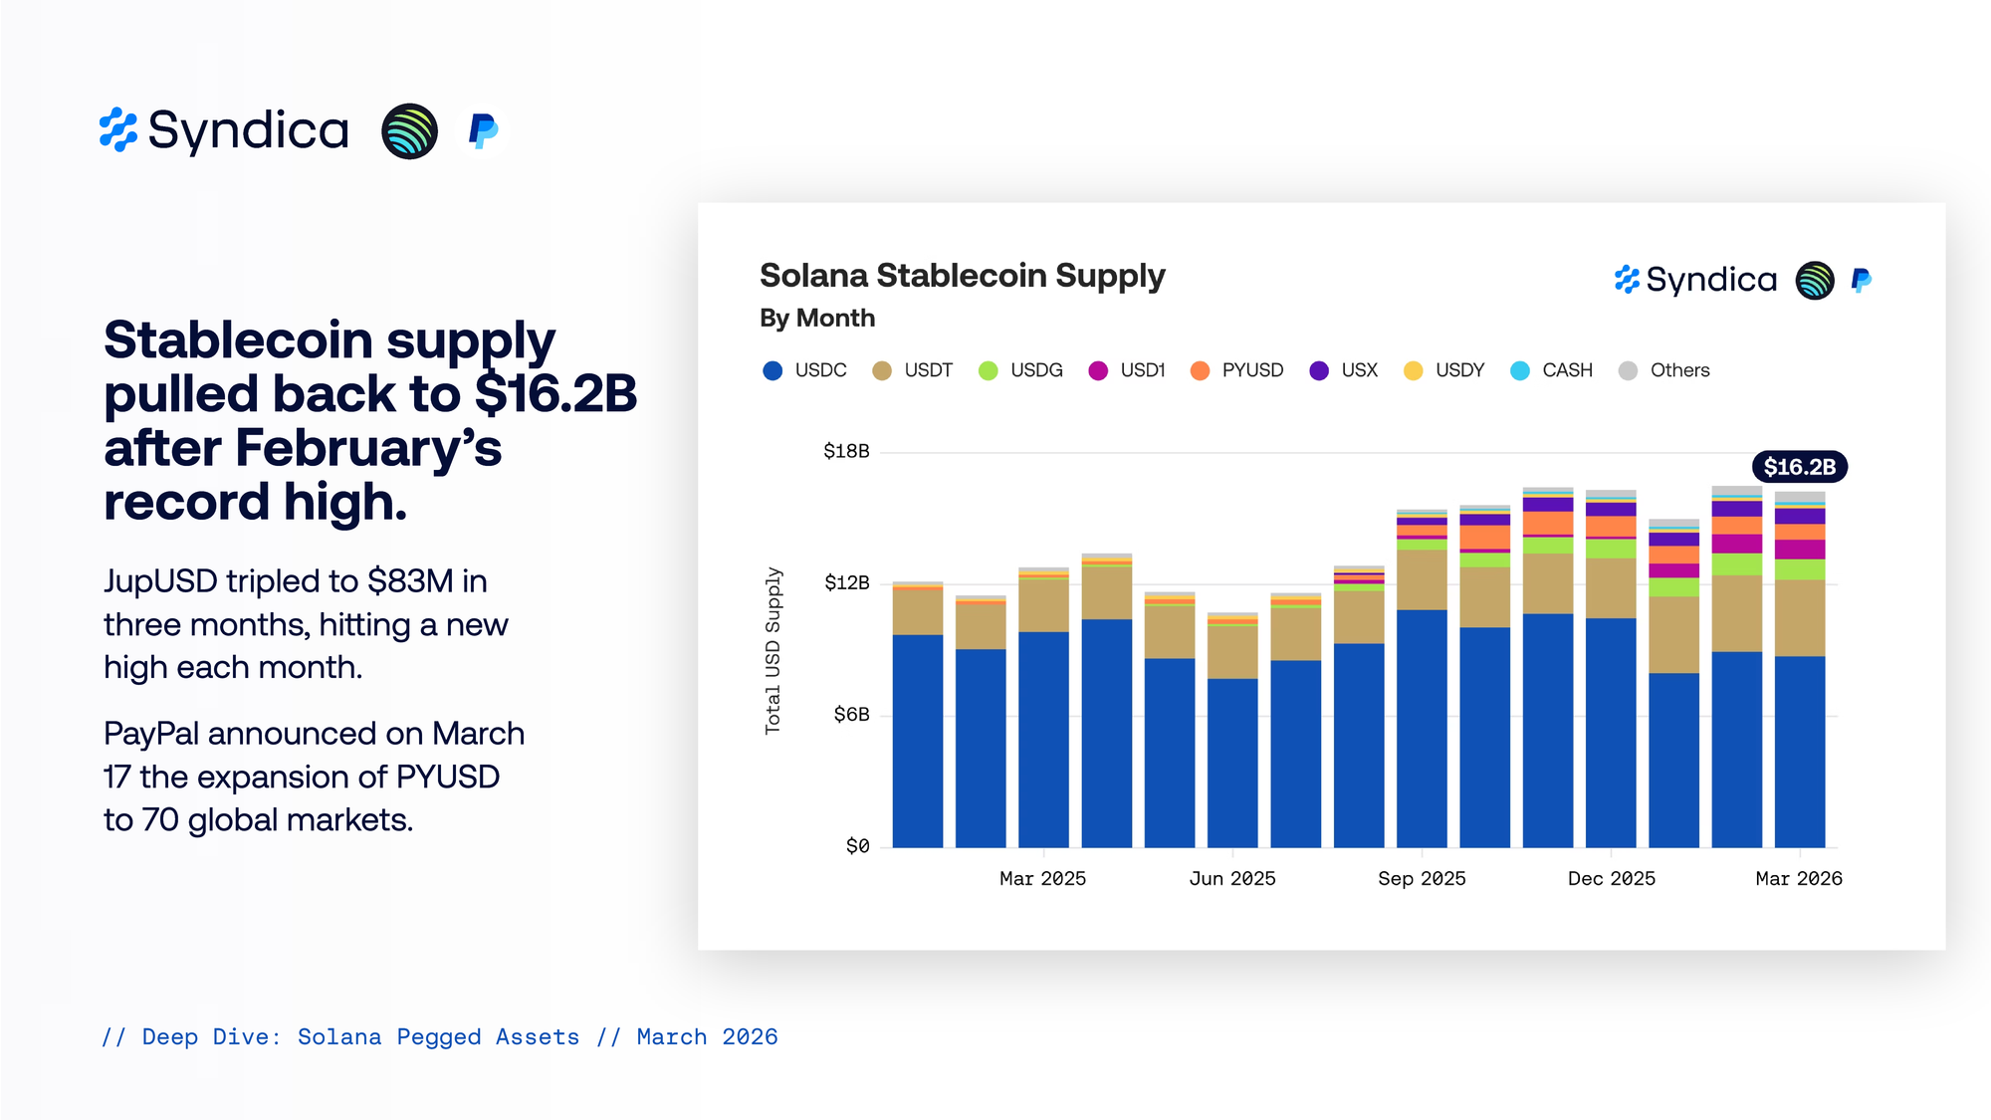Click the $16.2B value label badge
Image resolution: width=1991 pixels, height=1120 pixels.
[1799, 467]
